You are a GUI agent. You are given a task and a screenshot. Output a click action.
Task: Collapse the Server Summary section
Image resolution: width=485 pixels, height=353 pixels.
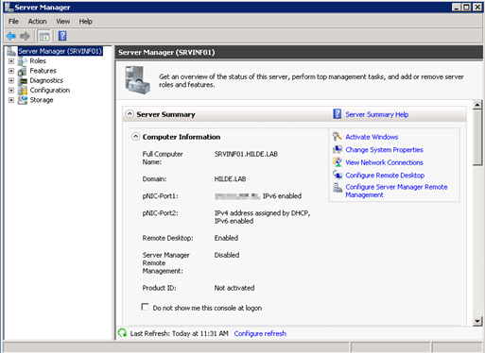pyautogui.click(x=130, y=114)
